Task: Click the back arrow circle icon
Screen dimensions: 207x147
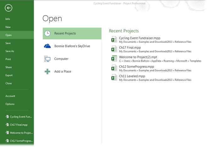Action: pos(8,8)
